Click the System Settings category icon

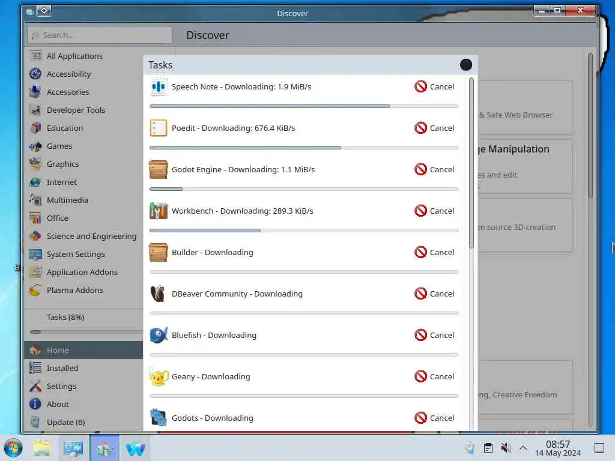[35, 254]
